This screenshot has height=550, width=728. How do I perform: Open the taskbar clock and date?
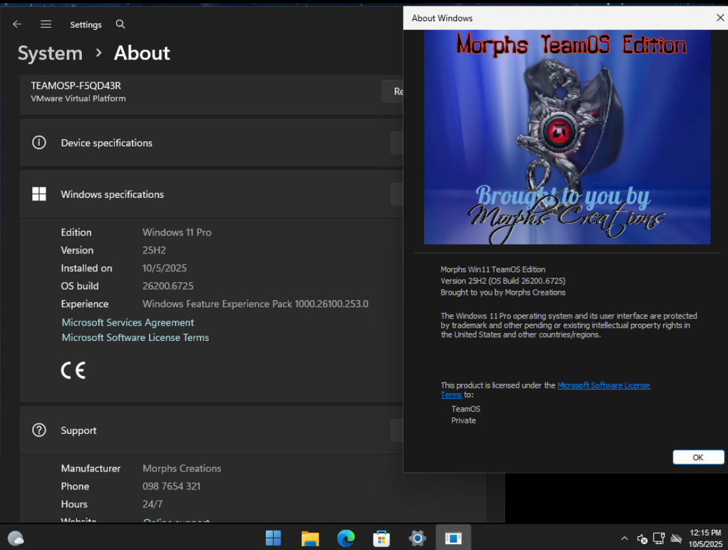[x=704, y=538]
